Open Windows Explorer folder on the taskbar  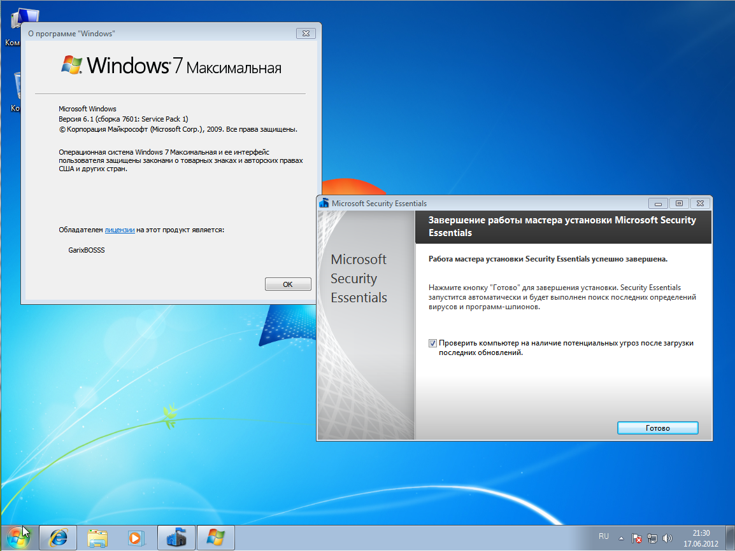click(97, 538)
